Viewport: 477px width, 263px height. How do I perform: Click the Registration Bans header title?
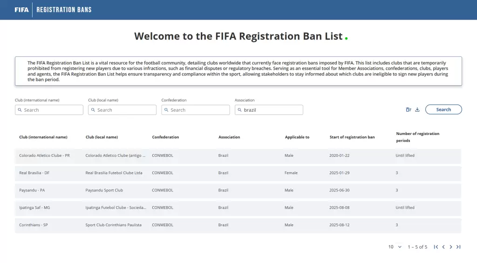click(64, 10)
